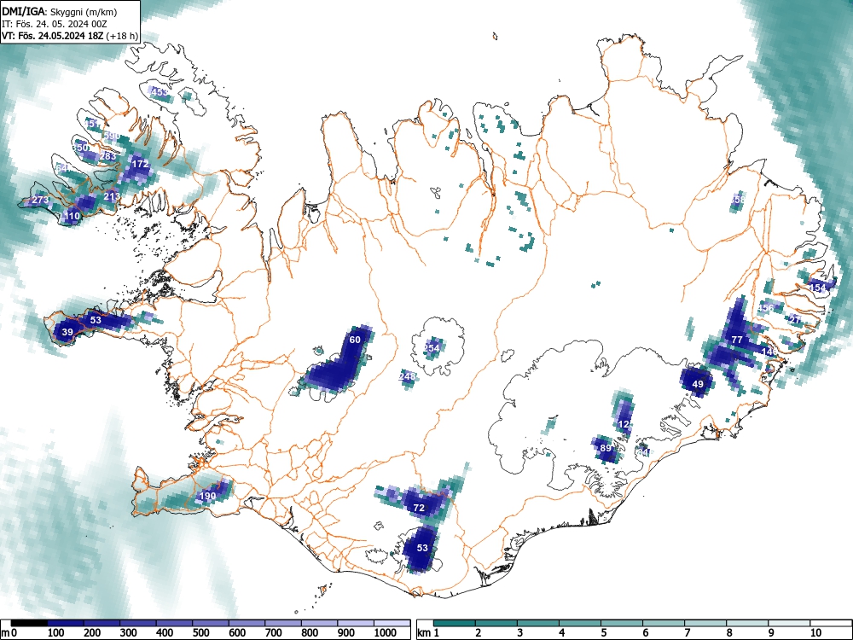This screenshot has height=640, width=853.
Task: Select the 190 value on Reykjanes
Action: (208, 496)
